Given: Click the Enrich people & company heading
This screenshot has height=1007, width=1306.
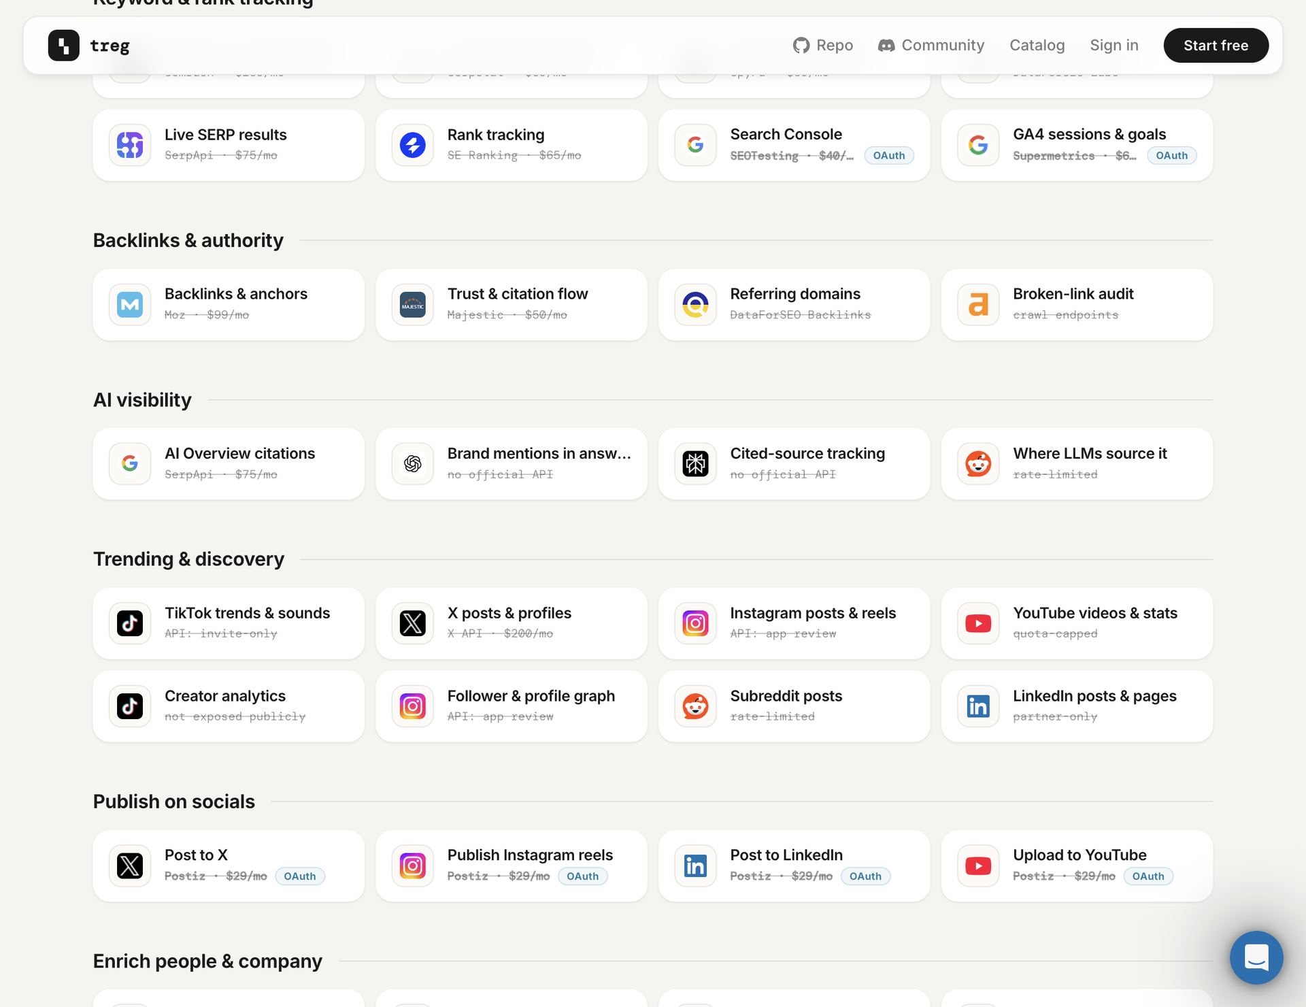Looking at the screenshot, I should pos(207,961).
